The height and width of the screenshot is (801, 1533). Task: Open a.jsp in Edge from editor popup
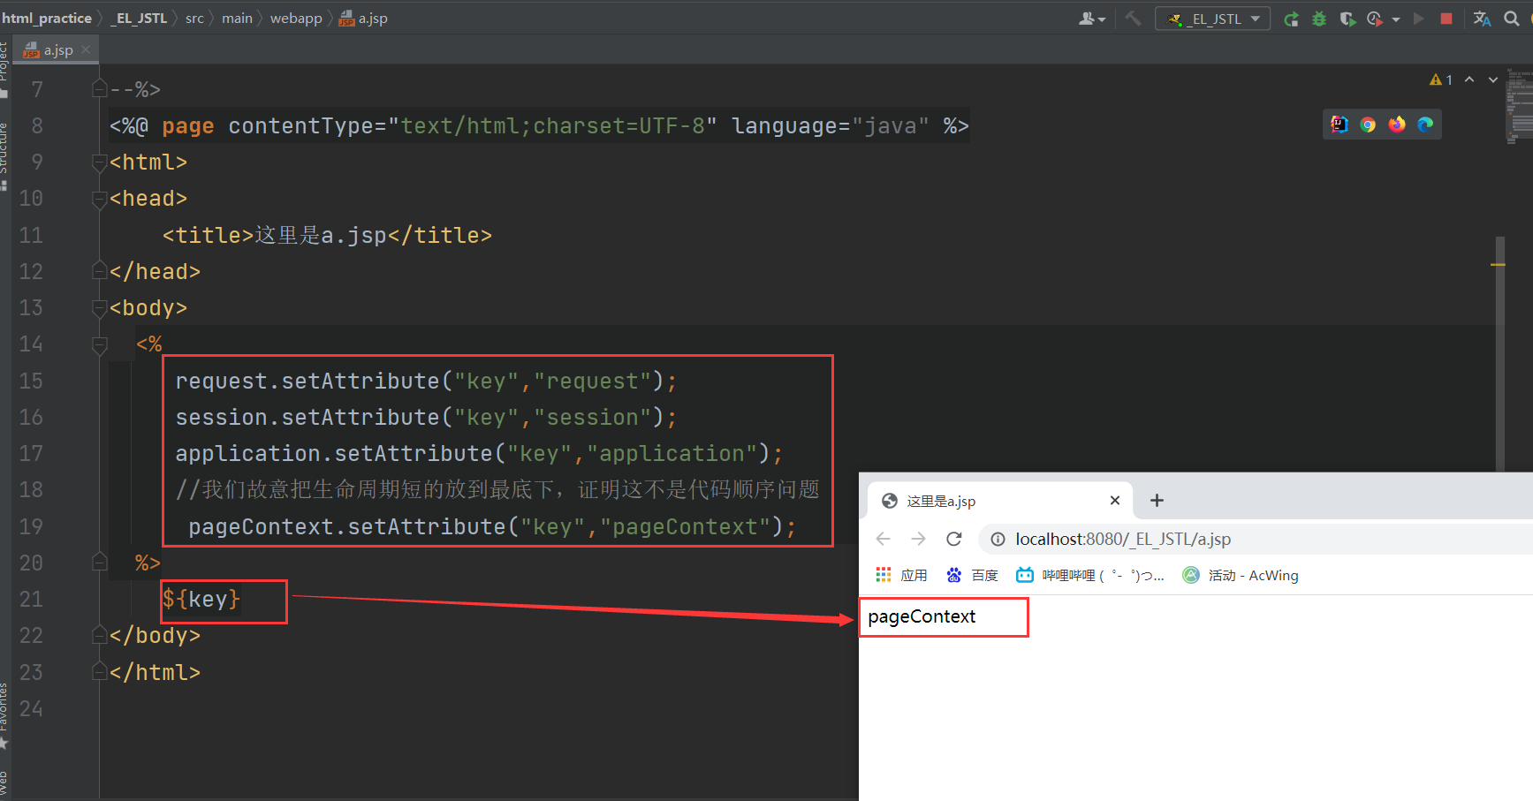[x=1425, y=125]
